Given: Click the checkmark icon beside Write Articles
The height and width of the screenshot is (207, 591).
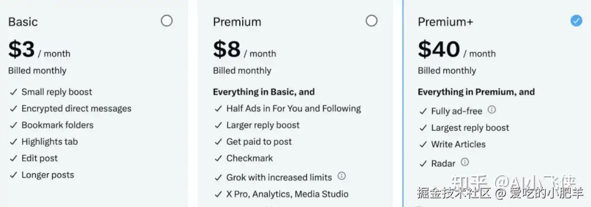Looking at the screenshot, I should click(x=423, y=144).
